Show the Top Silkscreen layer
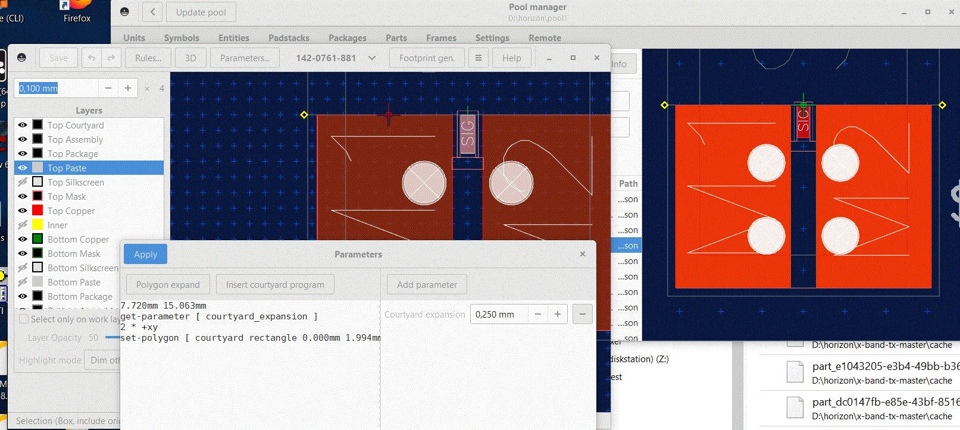This screenshot has width=960, height=430. (23, 182)
